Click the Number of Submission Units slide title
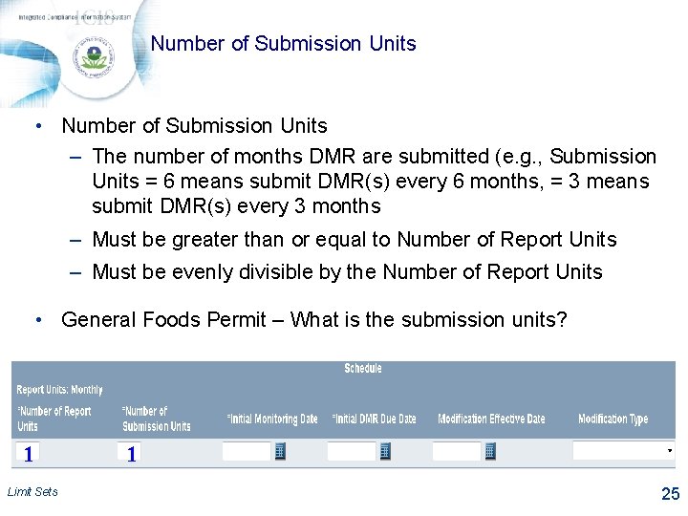 tap(284, 44)
